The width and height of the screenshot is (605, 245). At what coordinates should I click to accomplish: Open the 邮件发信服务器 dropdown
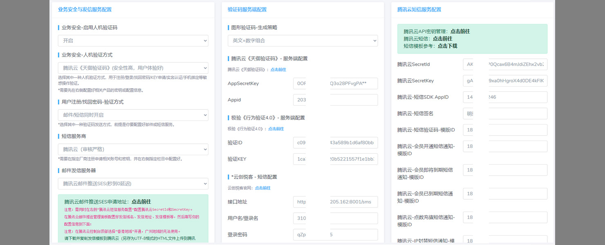133,184
